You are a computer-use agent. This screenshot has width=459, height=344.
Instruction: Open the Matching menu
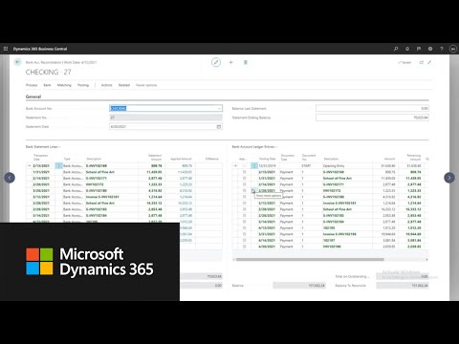coord(64,85)
